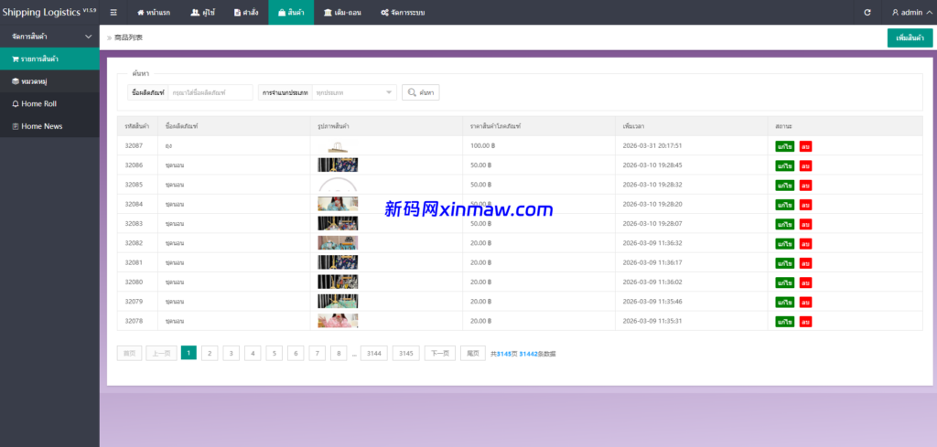937x447 pixels.
Task: Open the หน้าแรก home tab
Action: click(154, 13)
